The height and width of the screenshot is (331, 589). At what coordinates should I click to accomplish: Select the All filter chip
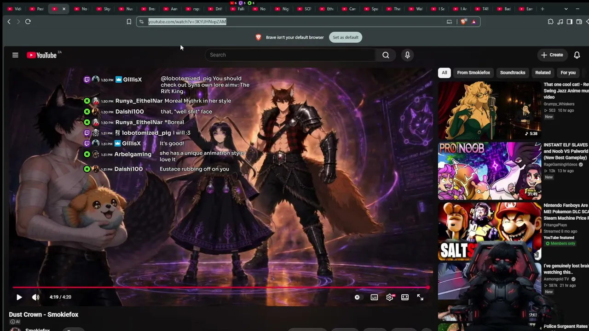coord(444,73)
